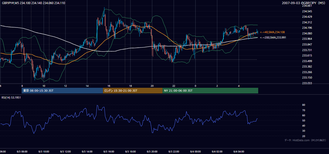Click the RSI 70 level label
The height and width of the screenshot is (154, 329).
click(304, 110)
